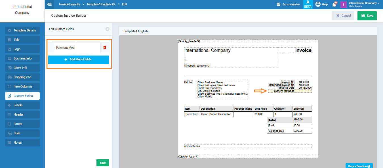Open the notifications bell
383x168 pixels.
tap(334, 5)
